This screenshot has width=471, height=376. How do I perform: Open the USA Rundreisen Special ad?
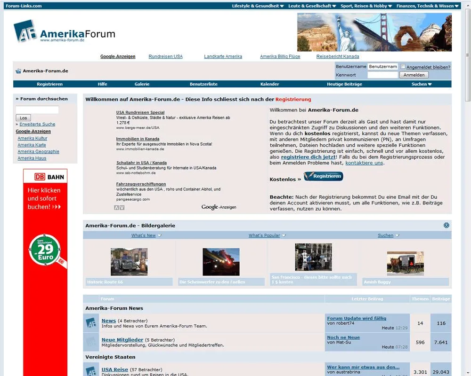pos(140,112)
